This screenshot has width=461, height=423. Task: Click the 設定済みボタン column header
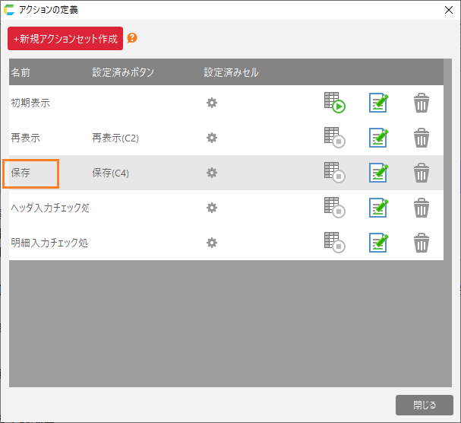(x=123, y=72)
